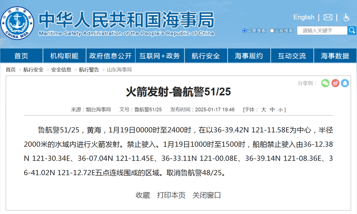This screenshot has height=214, width=357.
Task: Open the 海事数据 navigation menu
Action: (335, 56)
